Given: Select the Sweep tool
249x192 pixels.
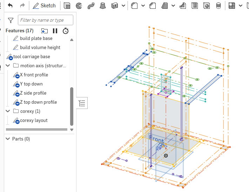Looking at the screenshot, I should (x=91, y=6).
